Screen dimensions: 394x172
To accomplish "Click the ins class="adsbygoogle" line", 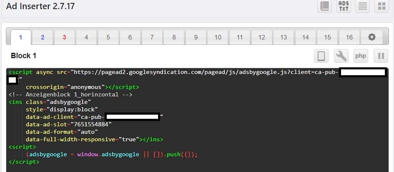I will click(x=50, y=102).
